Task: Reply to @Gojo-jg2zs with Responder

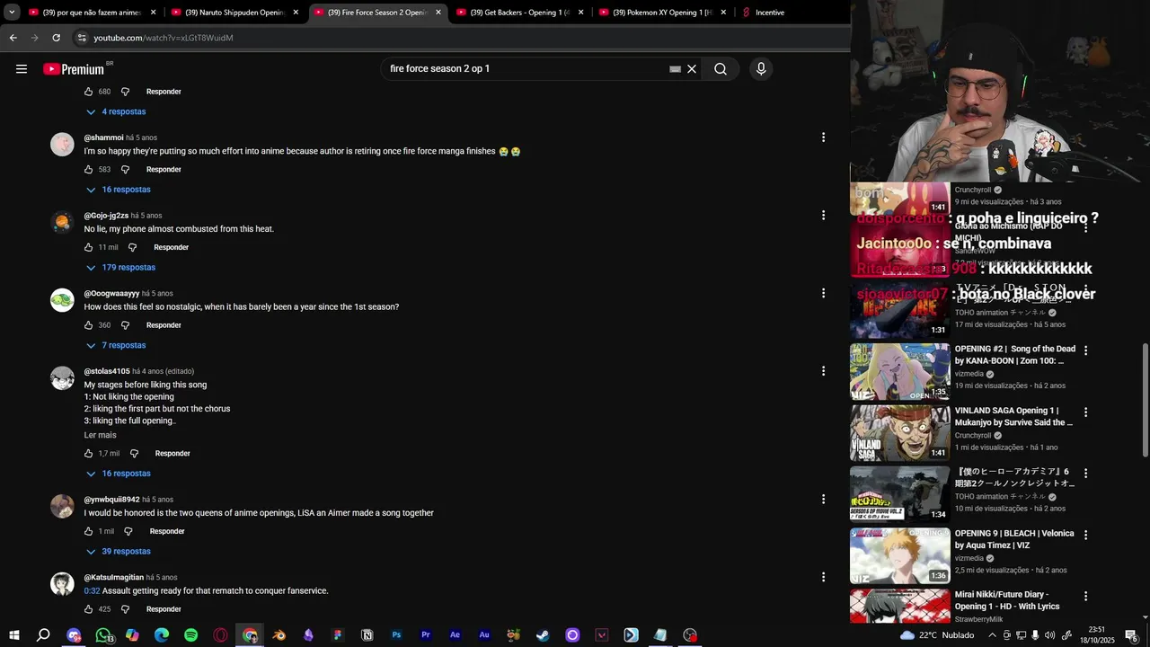Action: tap(171, 247)
